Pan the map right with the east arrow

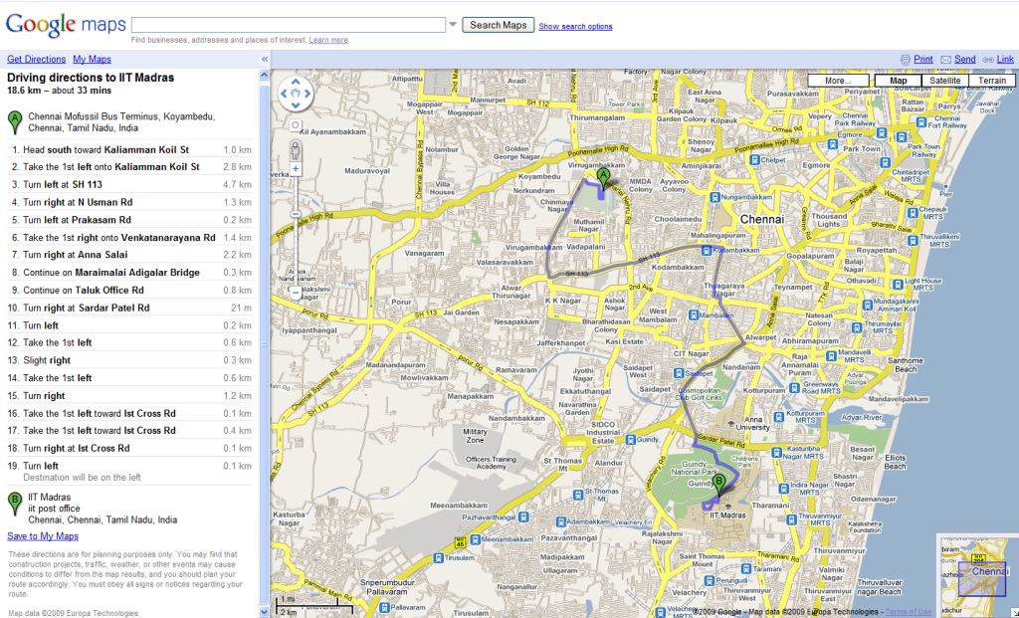tap(307, 95)
